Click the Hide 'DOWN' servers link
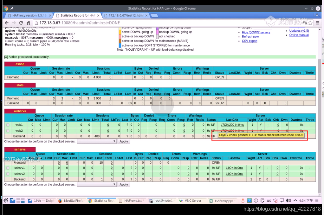 (x=256, y=32)
